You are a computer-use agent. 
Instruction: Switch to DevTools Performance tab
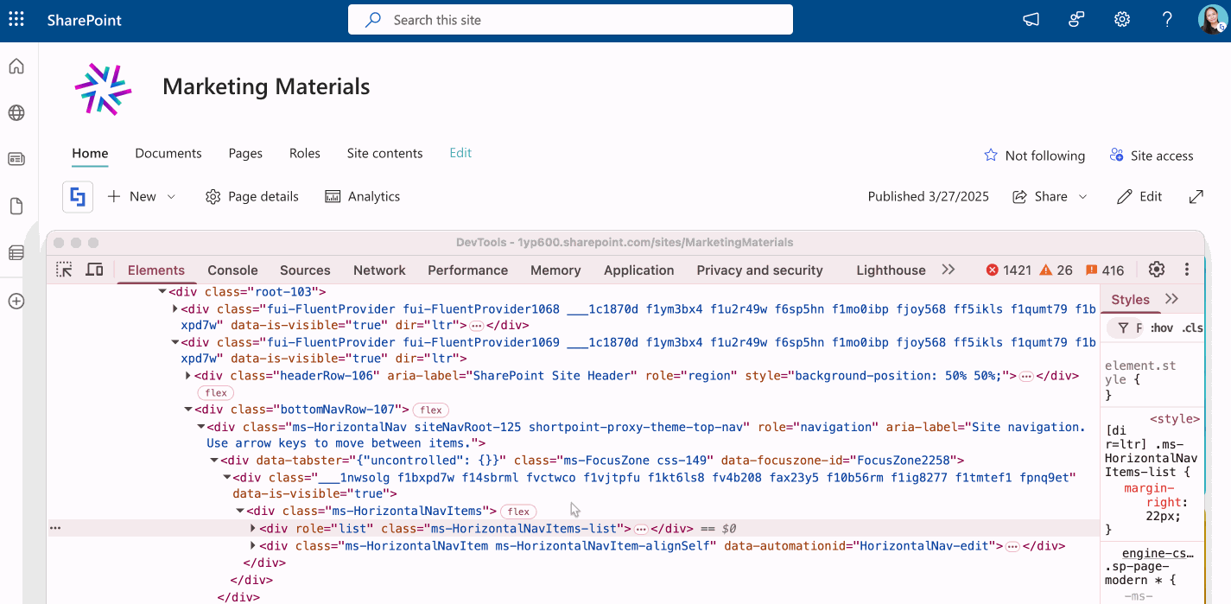coord(467,270)
